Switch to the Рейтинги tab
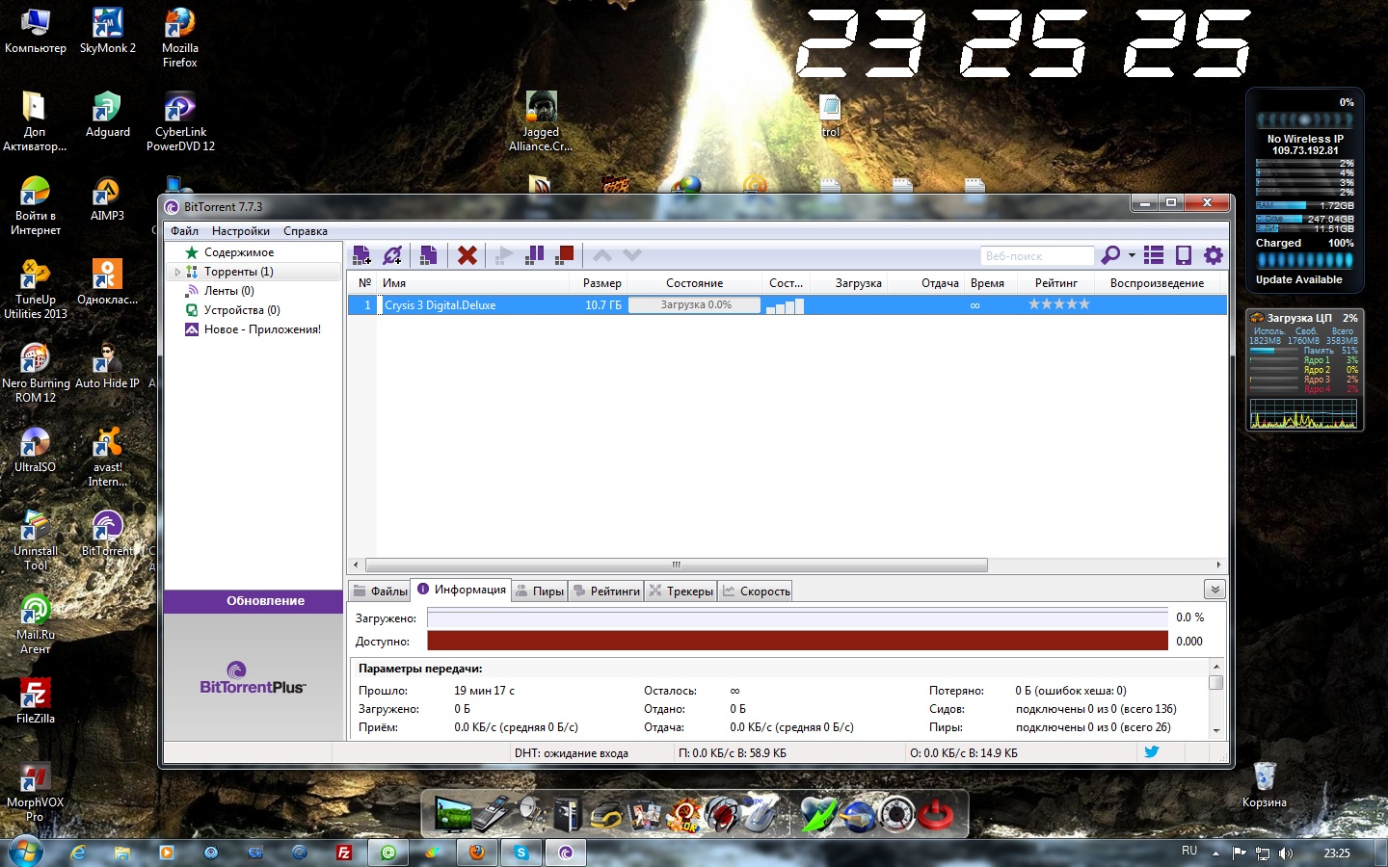 point(606,591)
